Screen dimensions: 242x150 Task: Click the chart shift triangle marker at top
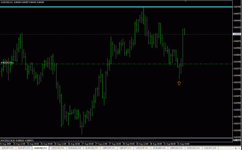(x=185, y=1)
